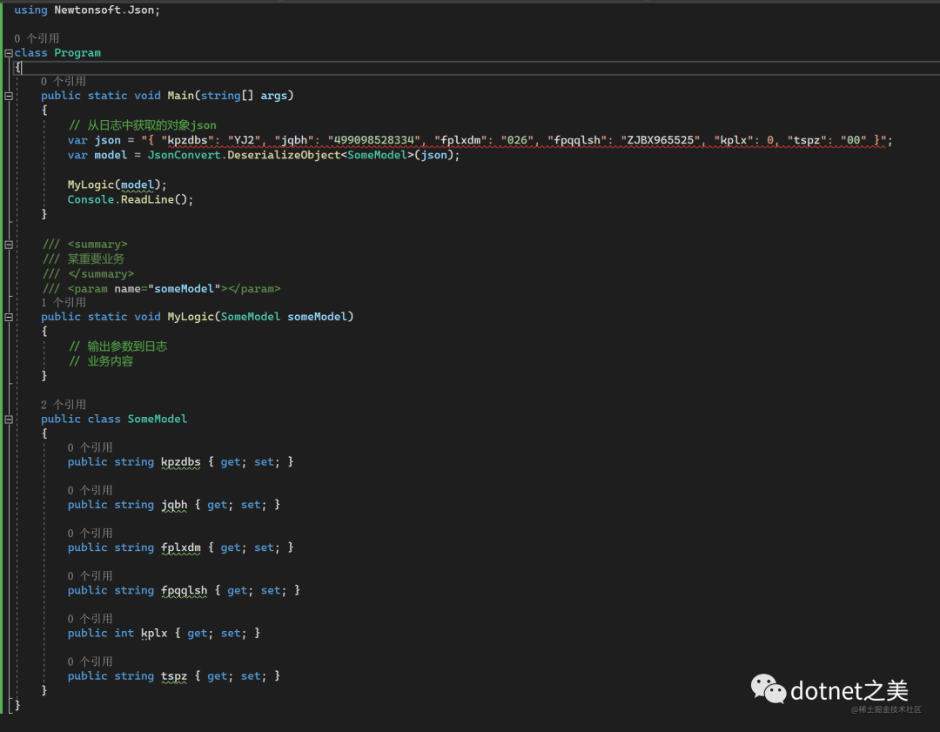Open references CodeLens above tspz property
Screen dimensions: 940x732
tap(91, 661)
